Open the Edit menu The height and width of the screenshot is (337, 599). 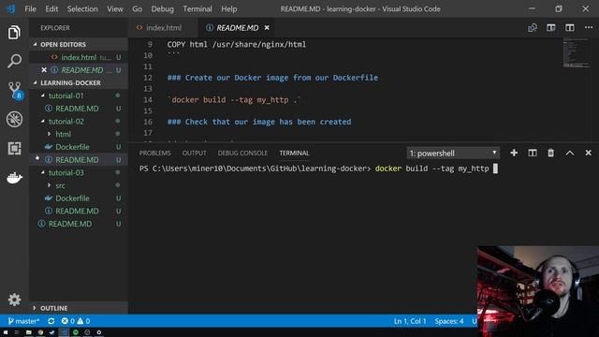tap(51, 8)
